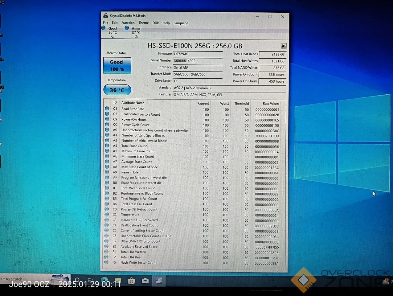
Task: Click status icon for Maximum Erase Count
Action: pyautogui.click(x=107, y=151)
